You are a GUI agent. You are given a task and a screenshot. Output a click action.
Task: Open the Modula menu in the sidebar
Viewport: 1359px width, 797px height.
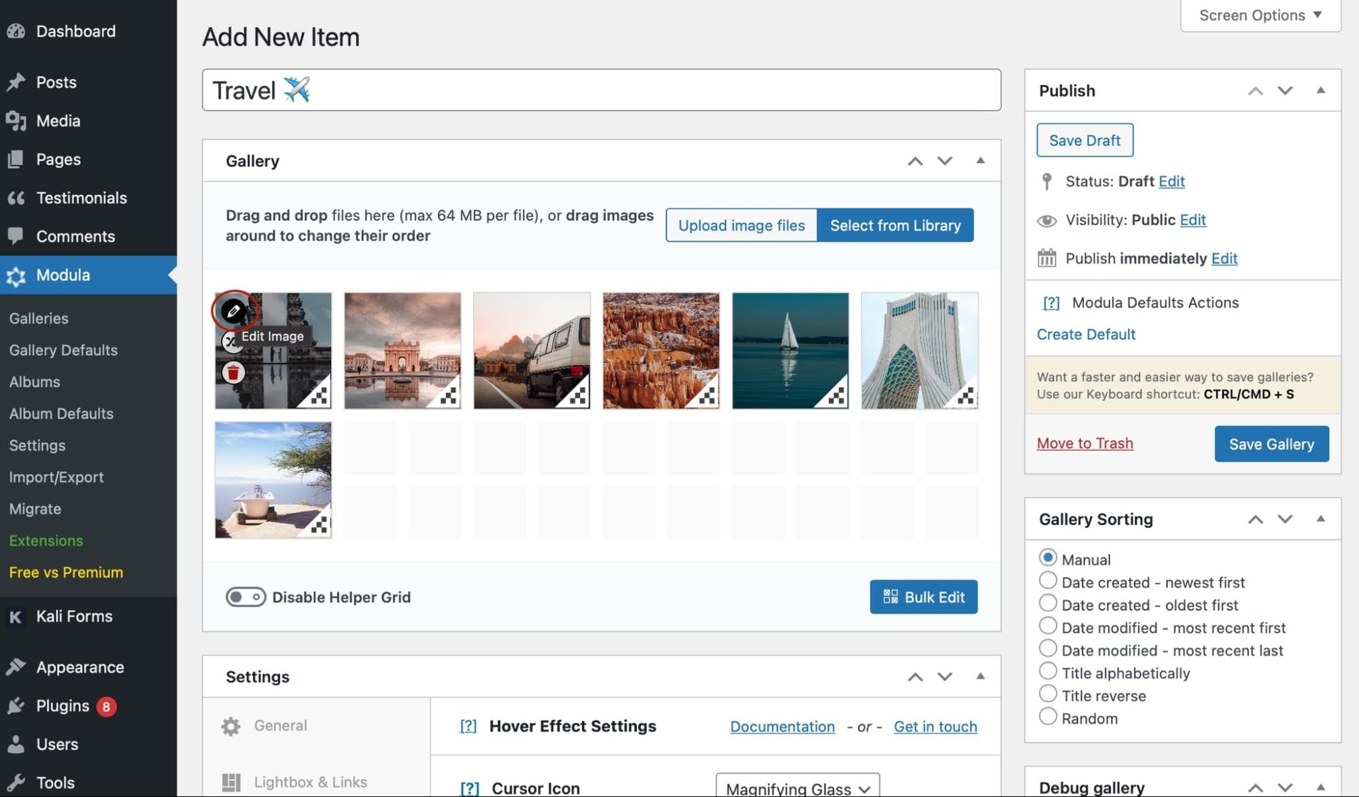63,275
